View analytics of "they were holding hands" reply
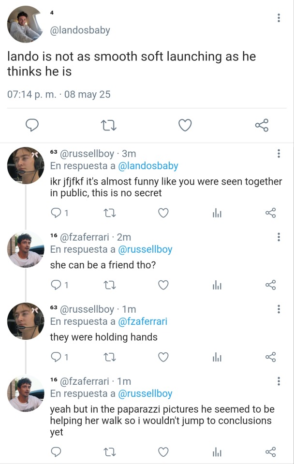The width and height of the screenshot is (294, 464). click(217, 357)
